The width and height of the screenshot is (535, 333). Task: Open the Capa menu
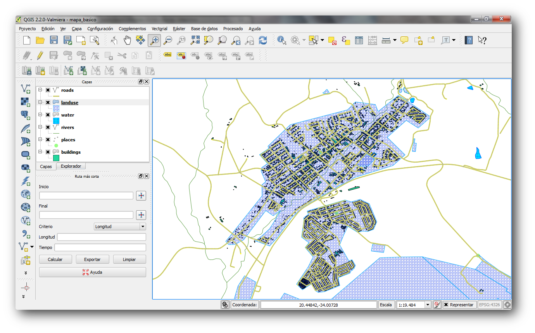(x=77, y=29)
